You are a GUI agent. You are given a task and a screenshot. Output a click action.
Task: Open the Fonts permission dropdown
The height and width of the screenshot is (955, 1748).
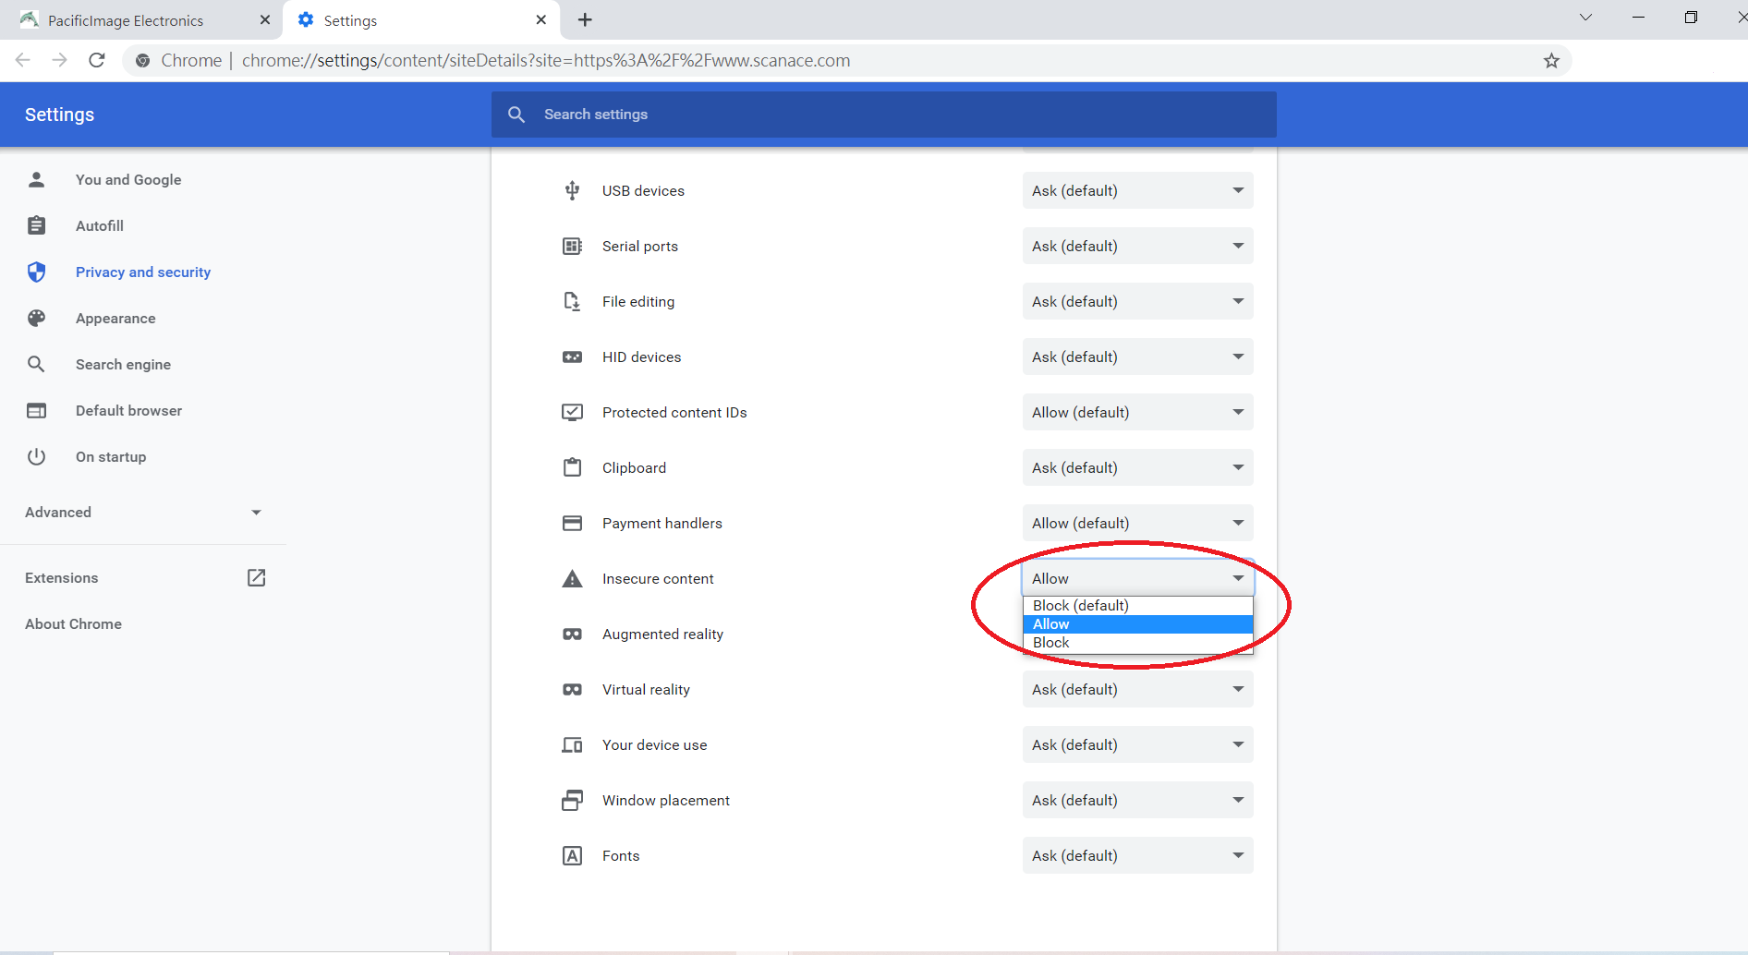1137,856
